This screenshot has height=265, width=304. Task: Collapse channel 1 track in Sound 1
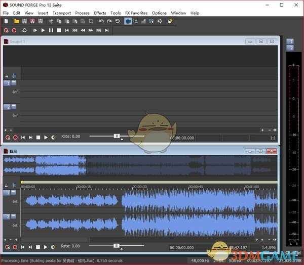pyautogui.click(x=14, y=83)
